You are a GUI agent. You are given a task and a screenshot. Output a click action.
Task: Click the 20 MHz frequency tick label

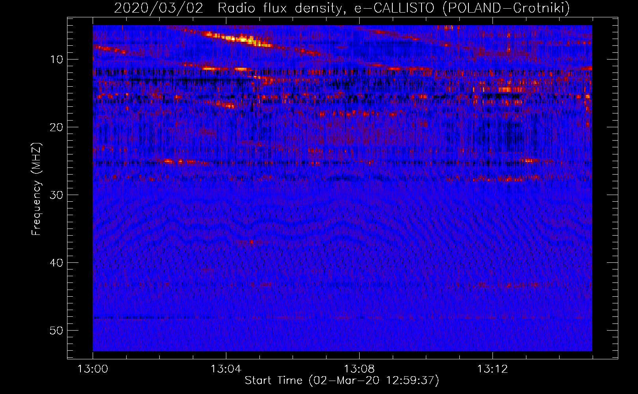click(56, 127)
